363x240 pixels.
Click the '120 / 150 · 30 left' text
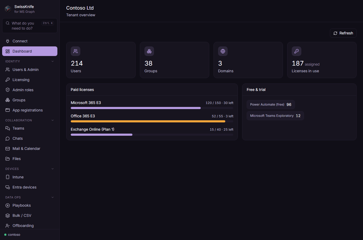pyautogui.click(x=219, y=103)
